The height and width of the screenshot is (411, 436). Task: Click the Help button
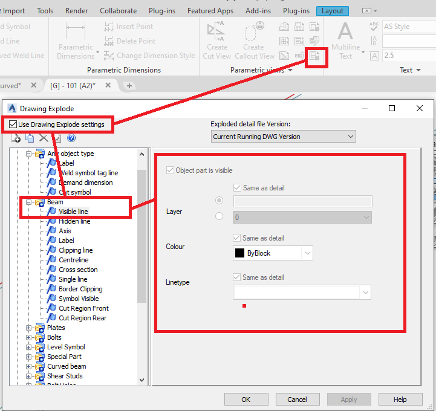tap(400, 400)
